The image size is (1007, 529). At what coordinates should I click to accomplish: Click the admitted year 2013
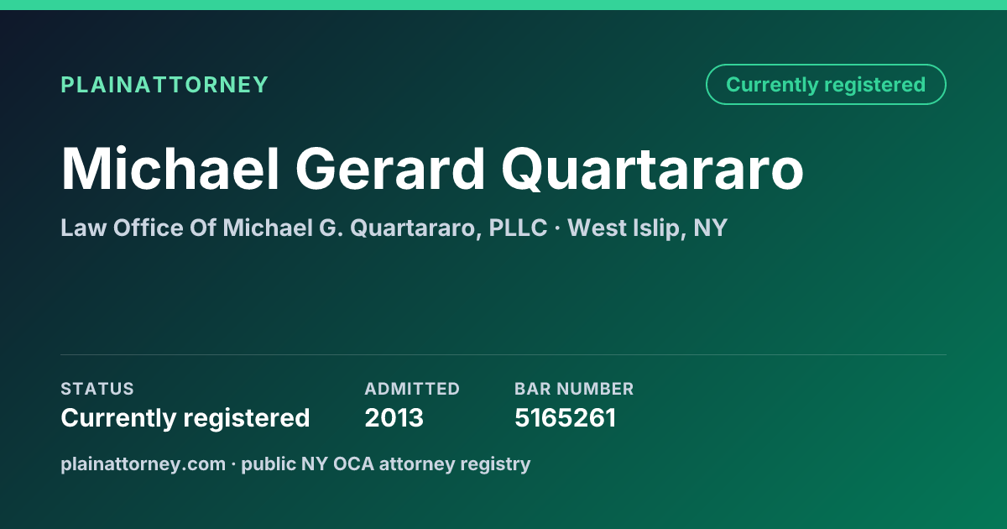[394, 417]
